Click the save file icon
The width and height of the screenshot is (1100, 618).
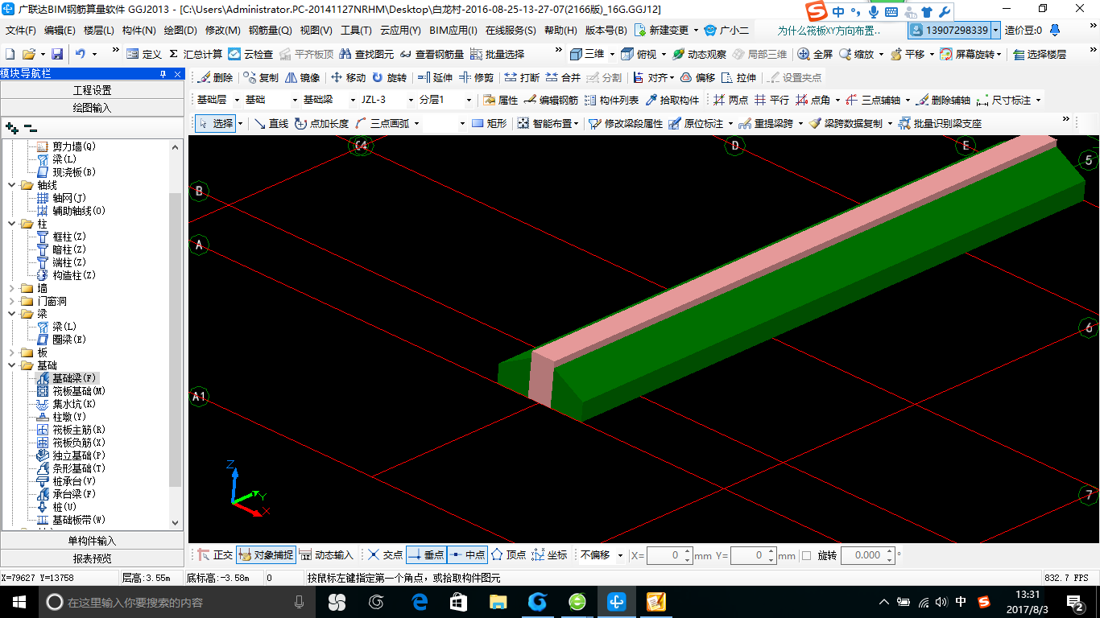pos(57,54)
